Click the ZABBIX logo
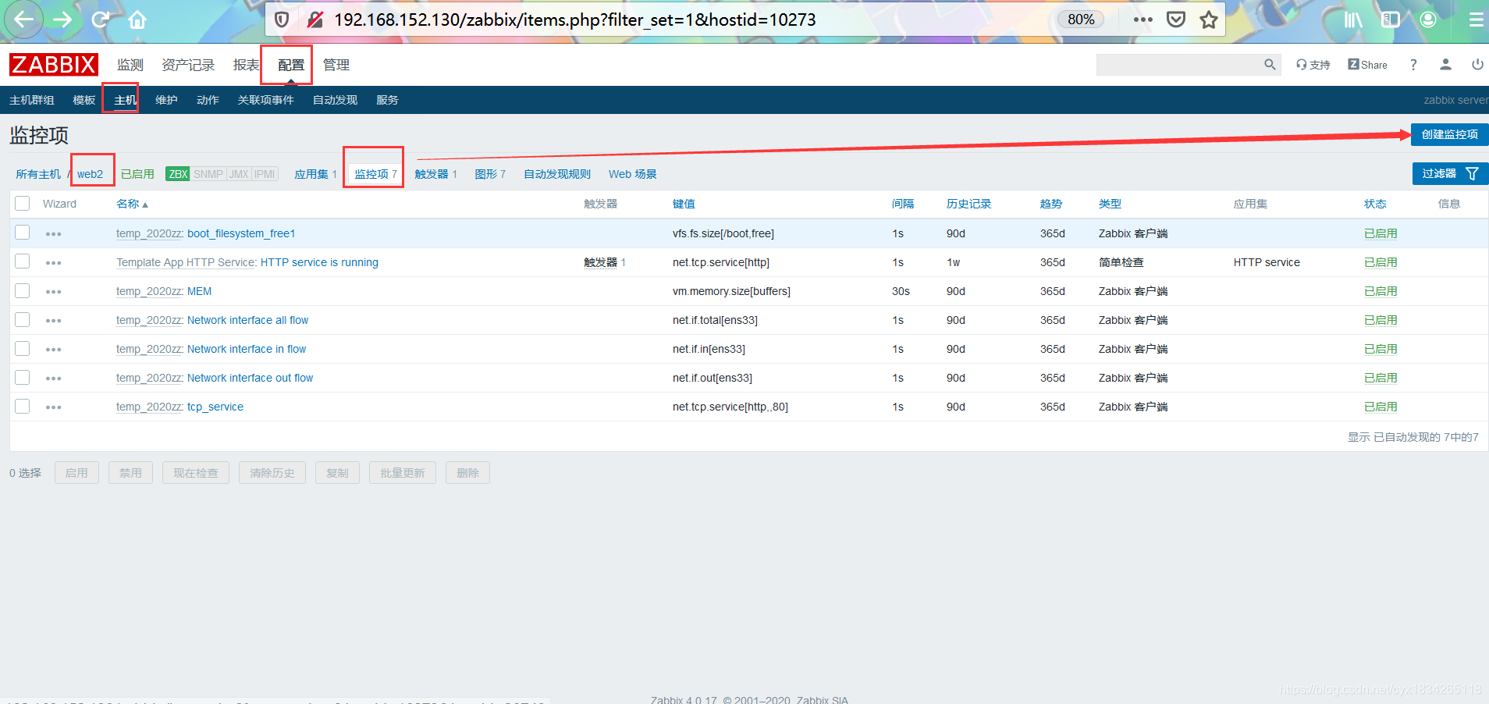This screenshot has width=1489, height=704. click(x=54, y=65)
